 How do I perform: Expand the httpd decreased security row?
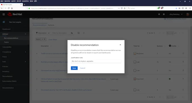37,70
